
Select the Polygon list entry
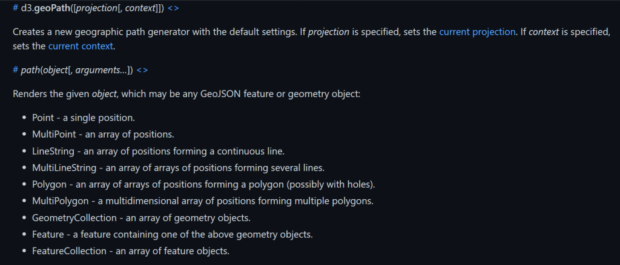tap(203, 184)
